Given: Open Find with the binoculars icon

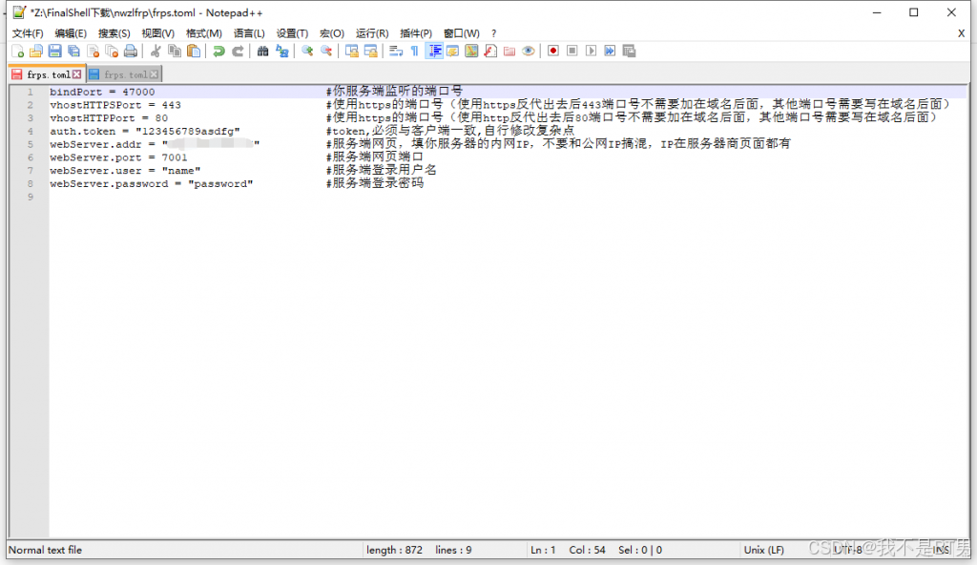Looking at the screenshot, I should [x=263, y=52].
